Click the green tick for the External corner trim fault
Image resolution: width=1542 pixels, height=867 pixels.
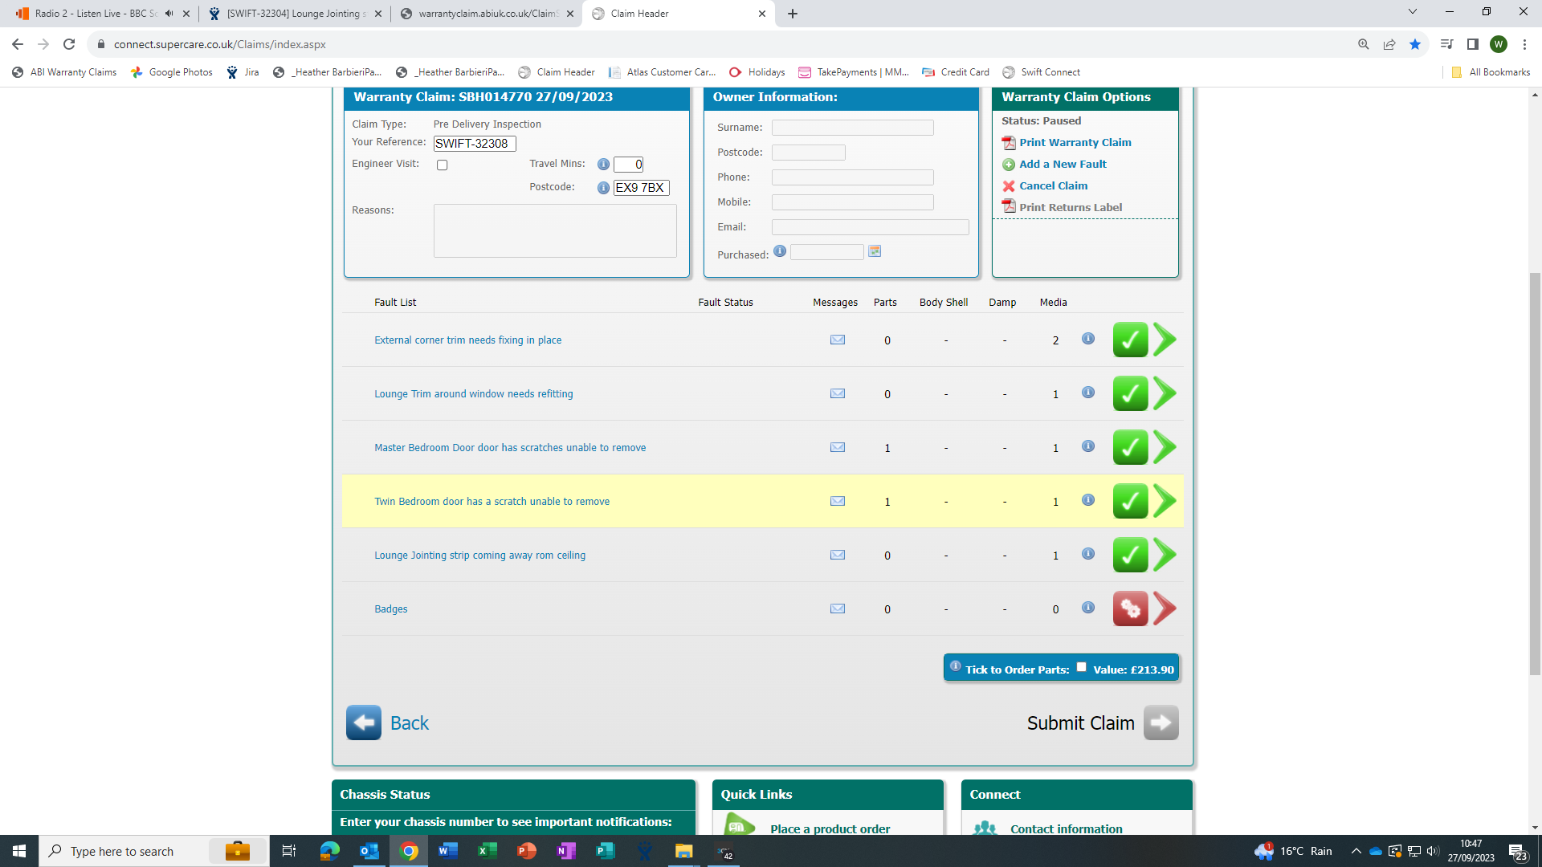(1129, 340)
